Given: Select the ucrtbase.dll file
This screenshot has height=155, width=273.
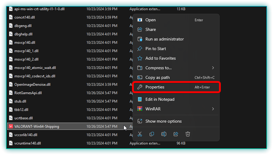Looking at the screenshot, I should click(23, 118).
